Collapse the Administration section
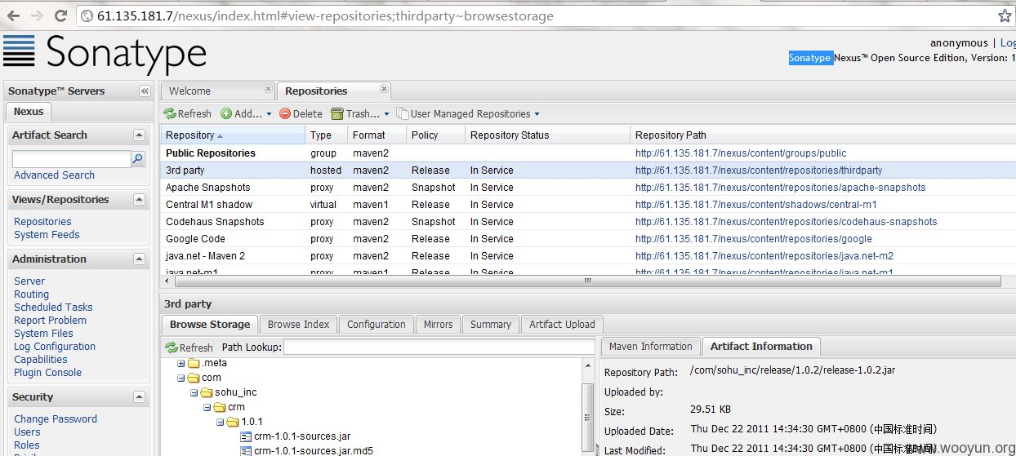Screen dimensions: 1016x456 coord(140,259)
